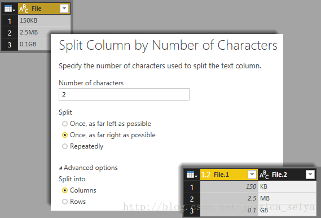The width and height of the screenshot is (321, 218).
Task: Collapse the Advanced options section
Action: [88, 168]
